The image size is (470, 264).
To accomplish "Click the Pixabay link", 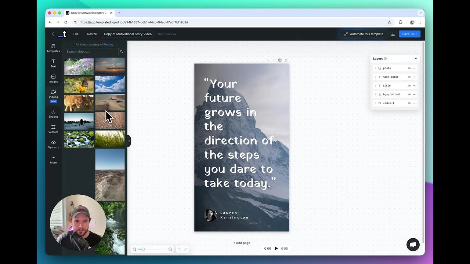I will [108, 44].
